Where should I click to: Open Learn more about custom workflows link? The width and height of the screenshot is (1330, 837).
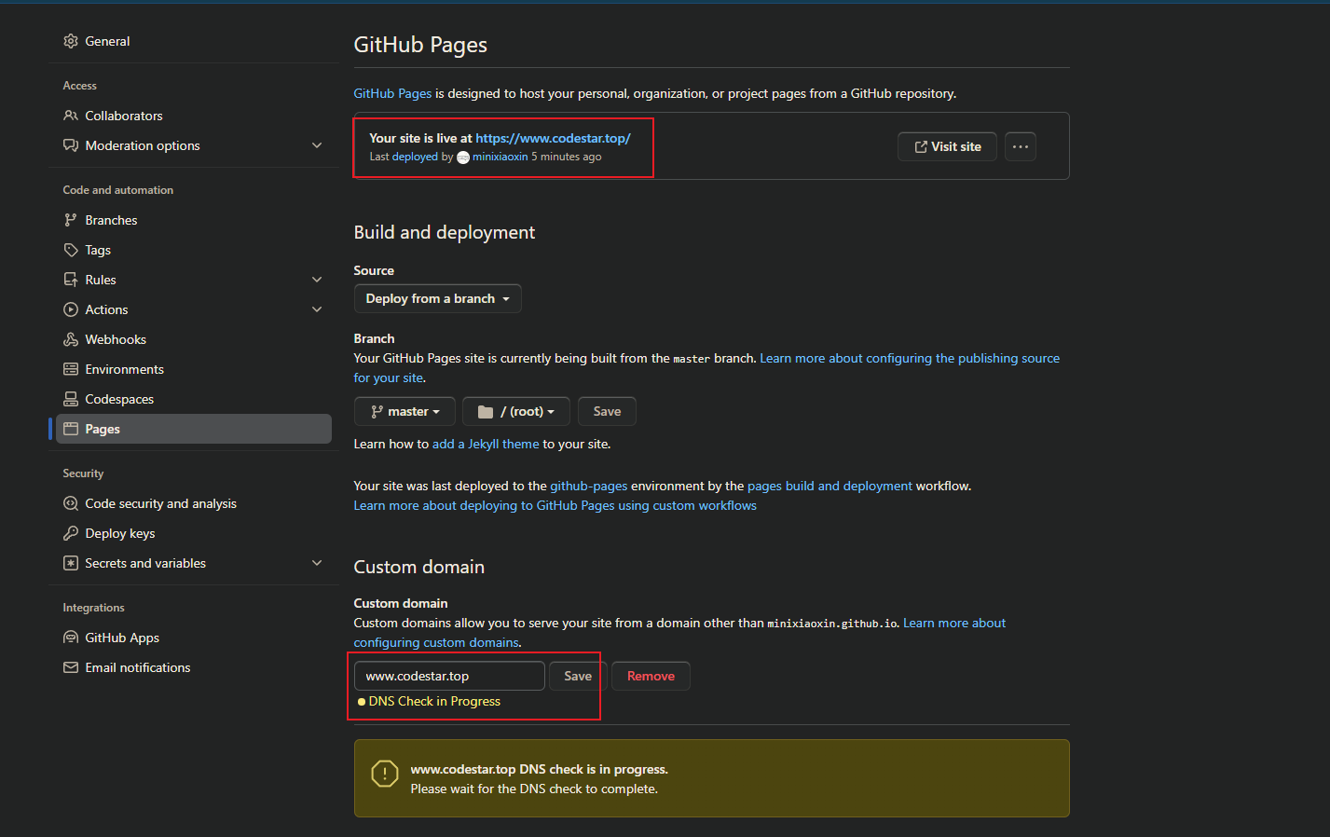coord(555,505)
